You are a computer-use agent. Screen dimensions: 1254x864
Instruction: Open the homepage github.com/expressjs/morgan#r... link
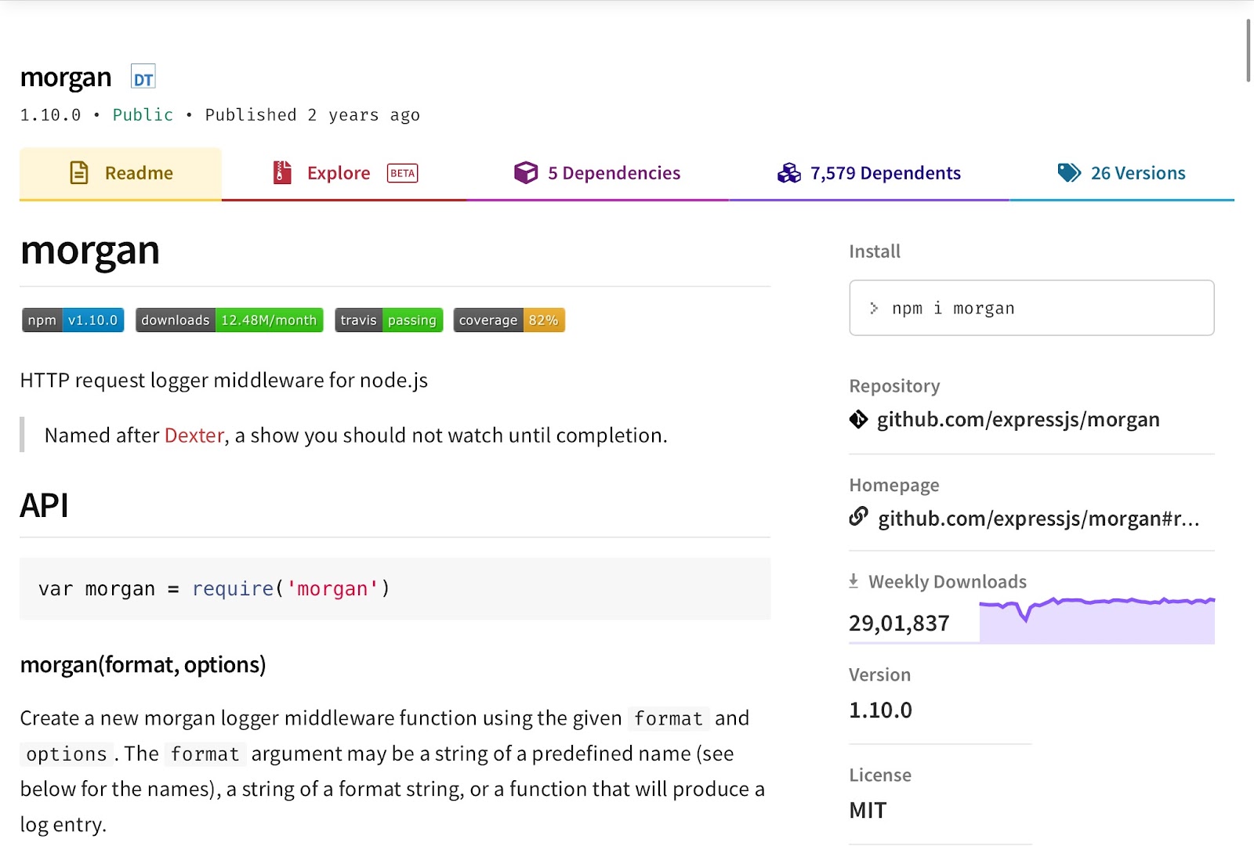pyautogui.click(x=1038, y=519)
